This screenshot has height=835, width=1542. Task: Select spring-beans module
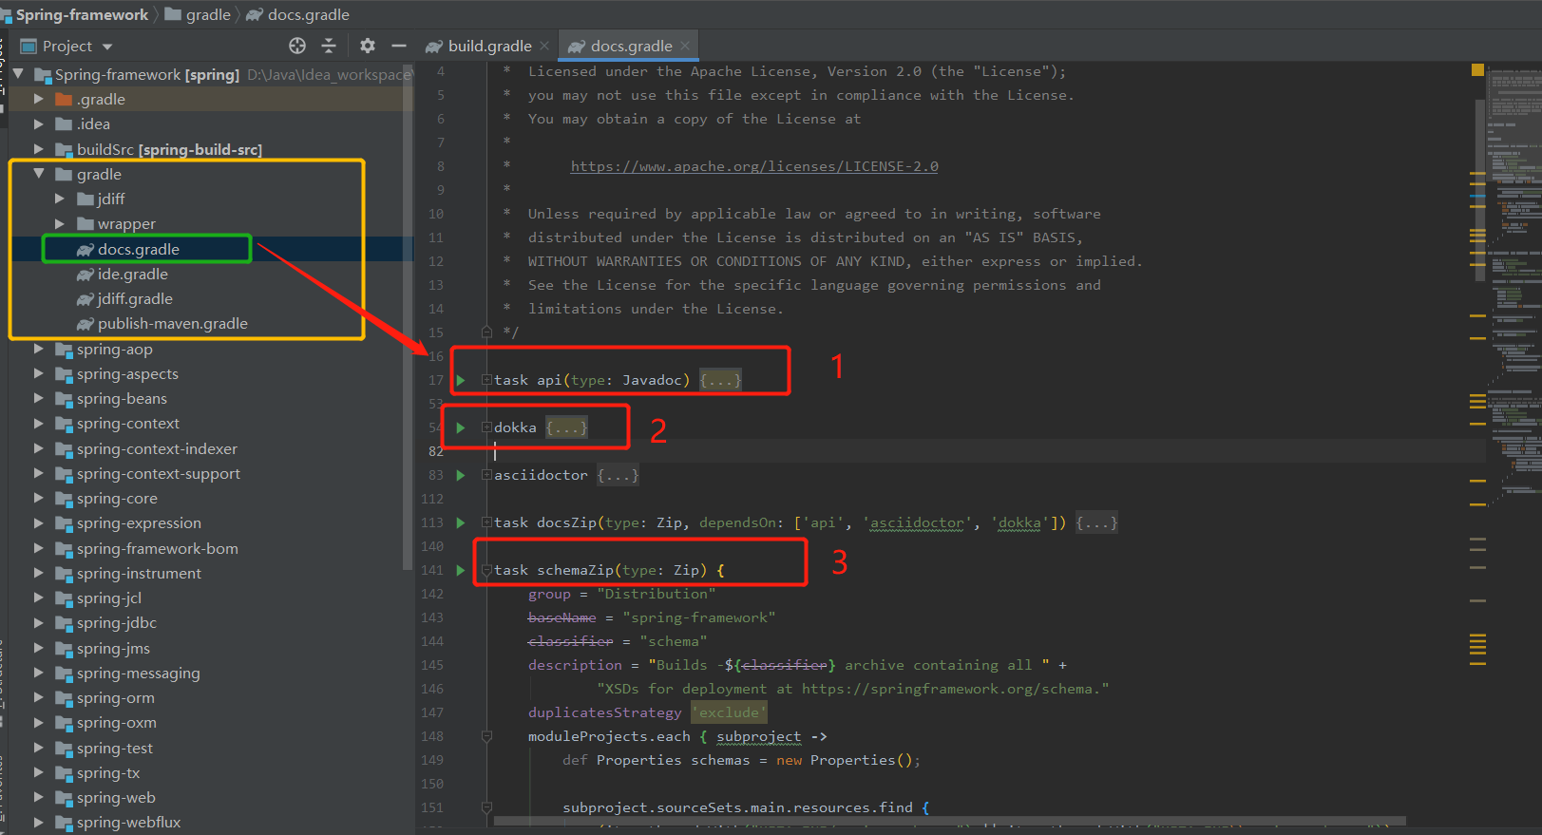[122, 398]
